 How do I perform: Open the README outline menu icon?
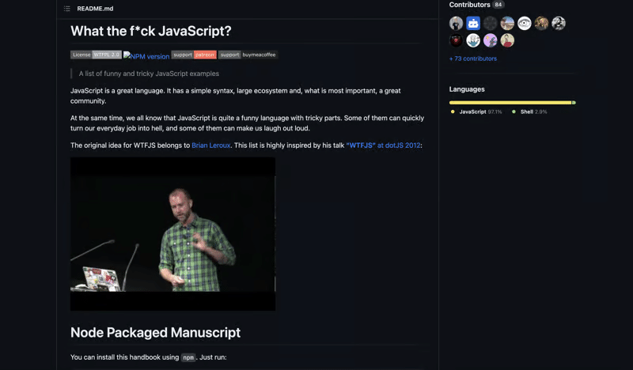tap(67, 9)
